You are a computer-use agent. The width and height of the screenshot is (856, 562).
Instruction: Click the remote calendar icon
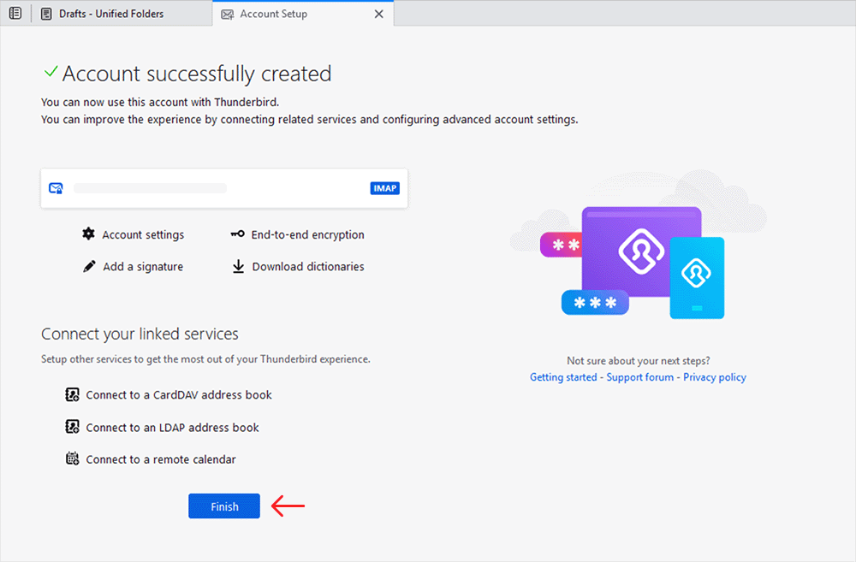(72, 458)
